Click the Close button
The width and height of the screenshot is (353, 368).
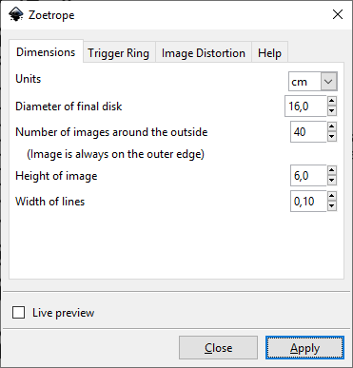click(218, 348)
